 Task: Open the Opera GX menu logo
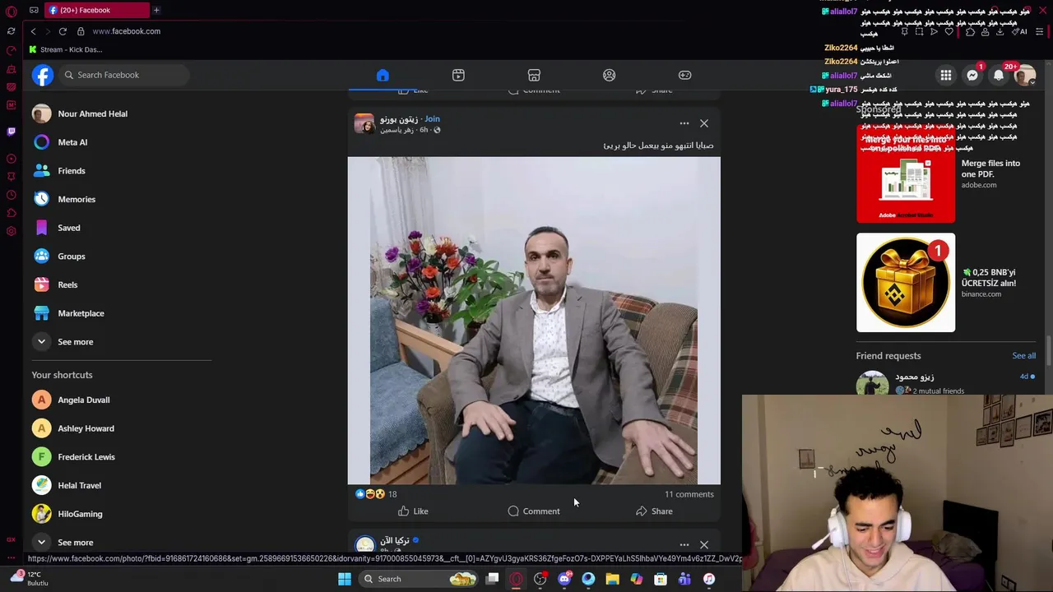pyautogui.click(x=11, y=11)
